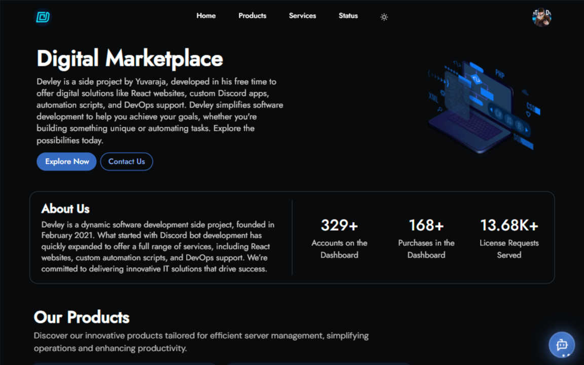The image size is (584, 365).
Task: Click the Contact Us button
Action: tap(126, 162)
